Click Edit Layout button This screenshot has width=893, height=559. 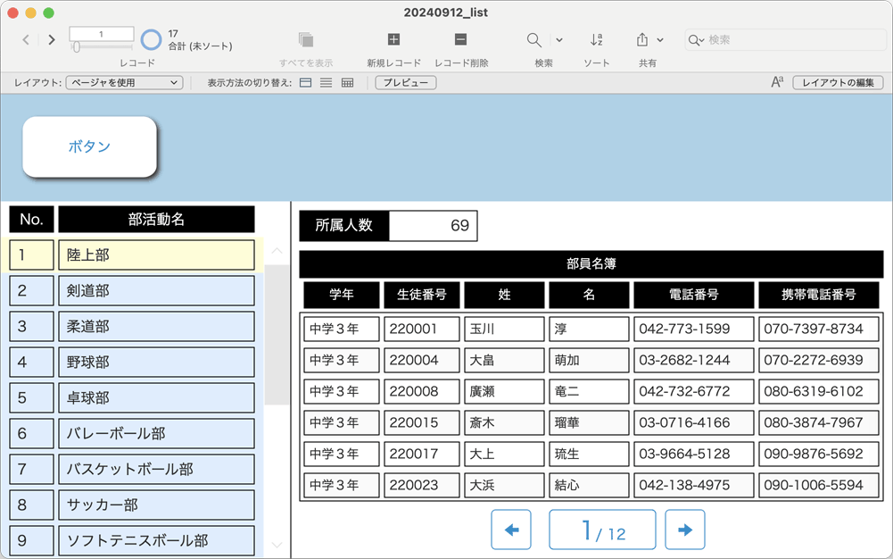pyautogui.click(x=838, y=83)
